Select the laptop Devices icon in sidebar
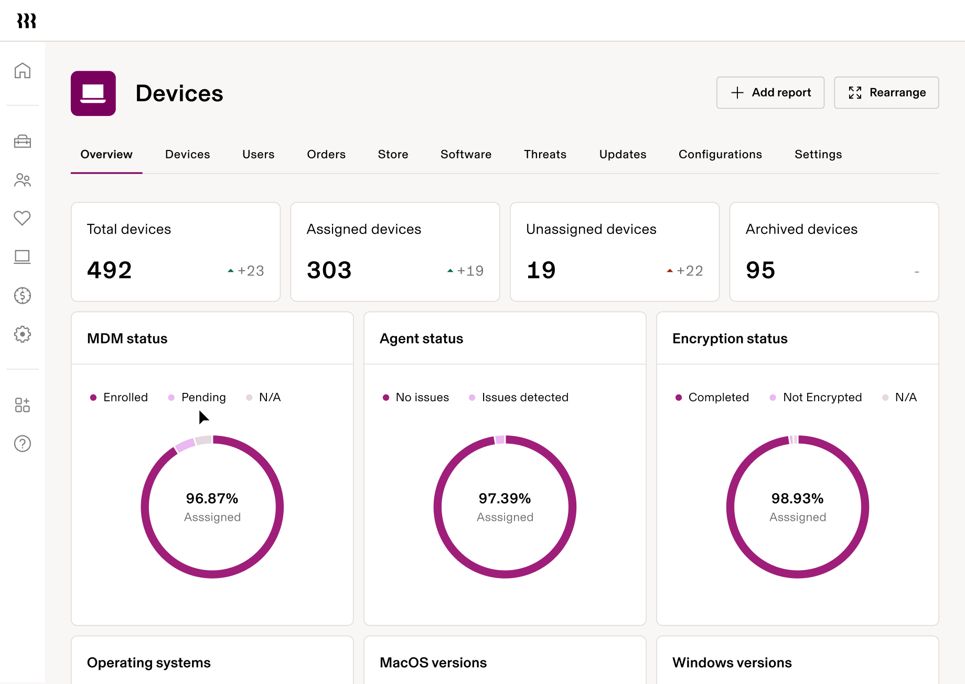The image size is (965, 684). pyautogui.click(x=23, y=256)
